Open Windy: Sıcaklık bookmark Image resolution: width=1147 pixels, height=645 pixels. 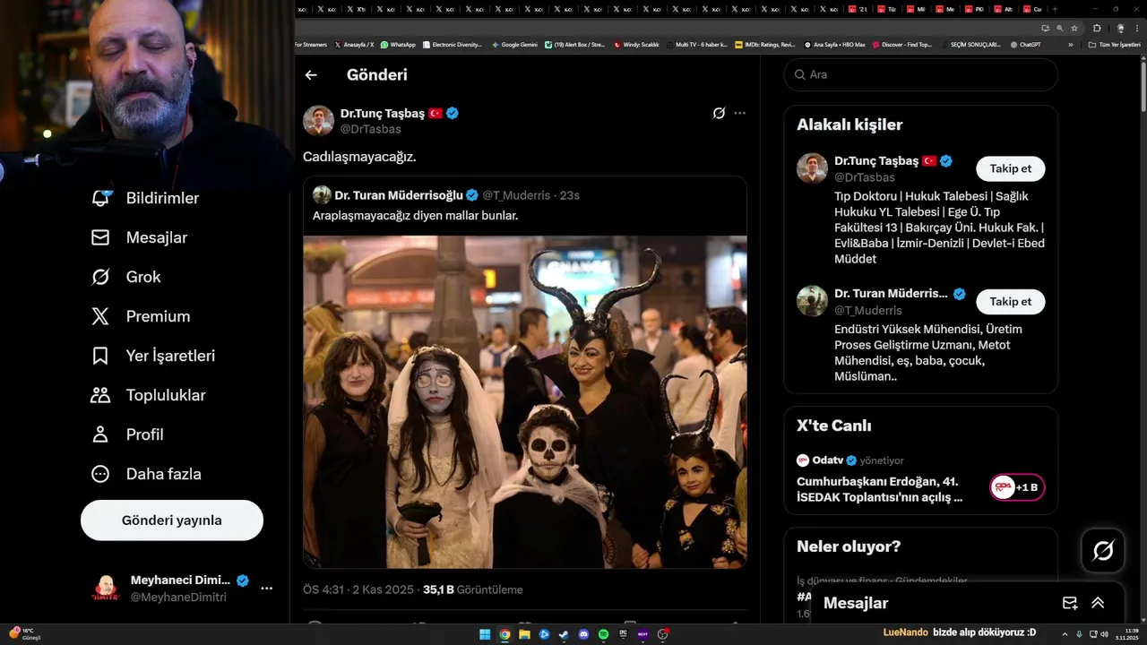(x=636, y=44)
